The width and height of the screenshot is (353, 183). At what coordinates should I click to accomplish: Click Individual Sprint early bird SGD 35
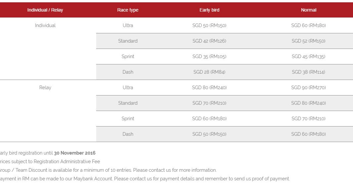[209, 56]
